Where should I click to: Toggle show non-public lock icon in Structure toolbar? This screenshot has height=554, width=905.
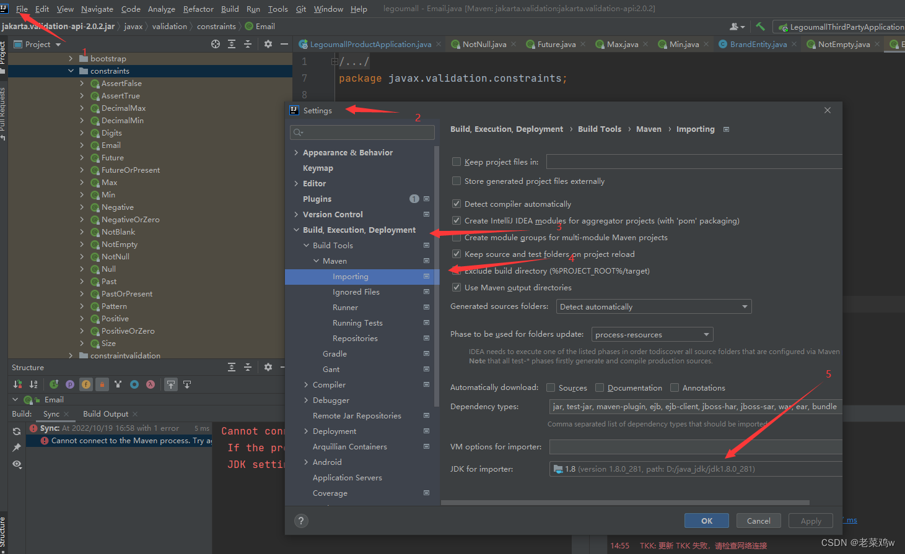tap(102, 384)
